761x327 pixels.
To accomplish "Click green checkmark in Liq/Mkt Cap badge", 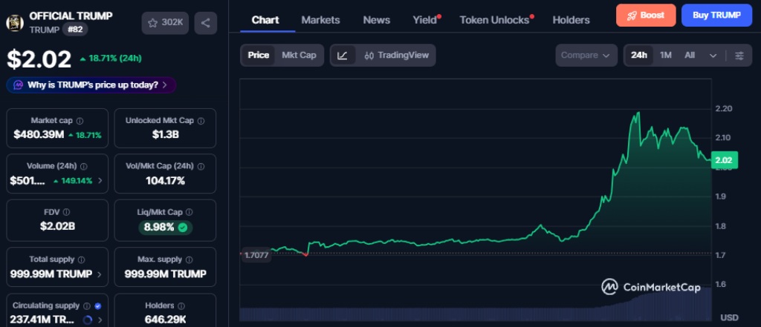I will coord(183,227).
